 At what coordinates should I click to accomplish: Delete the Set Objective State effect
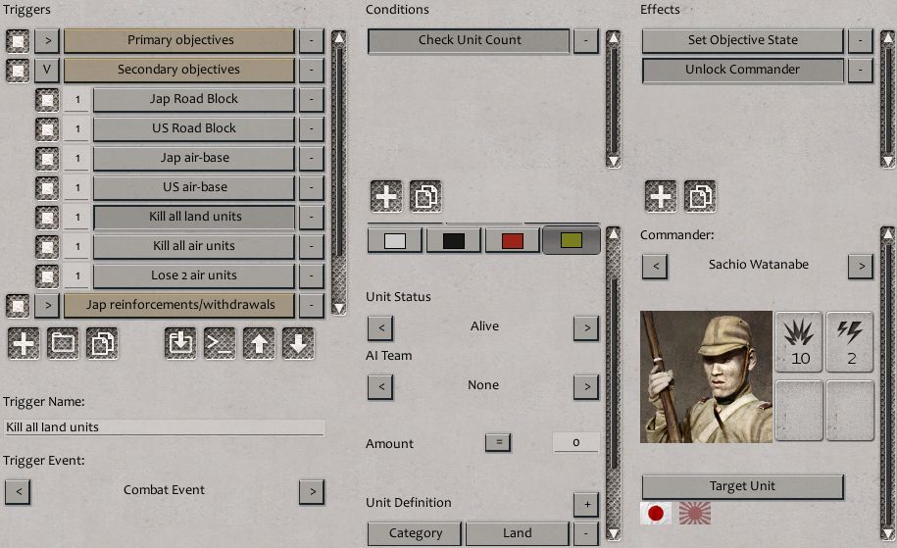coord(860,40)
